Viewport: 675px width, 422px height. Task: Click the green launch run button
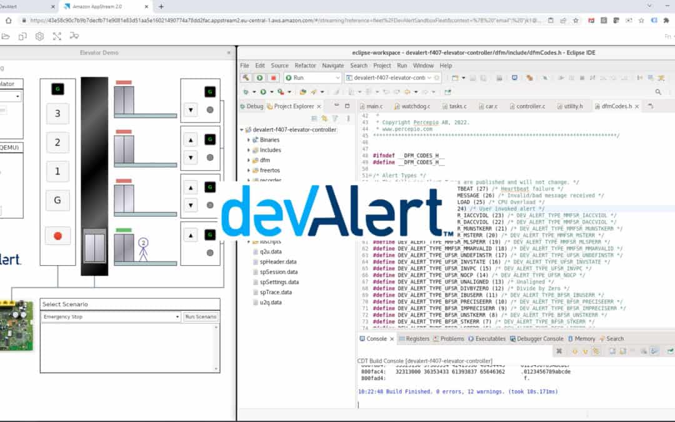point(259,78)
